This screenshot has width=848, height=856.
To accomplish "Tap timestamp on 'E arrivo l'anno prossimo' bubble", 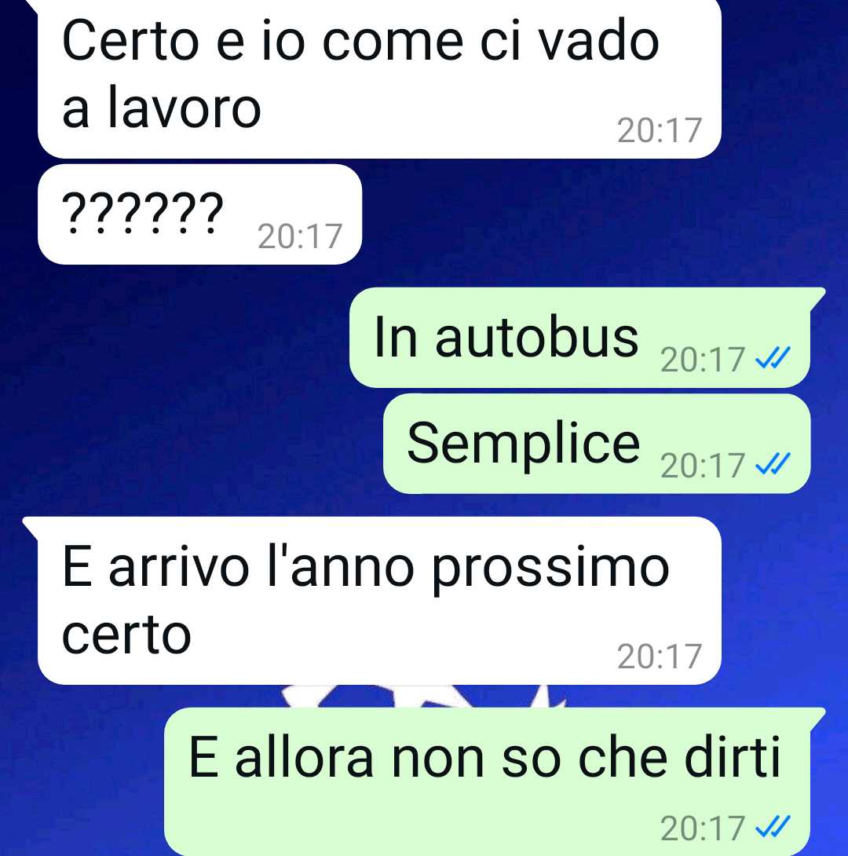I will click(x=660, y=657).
